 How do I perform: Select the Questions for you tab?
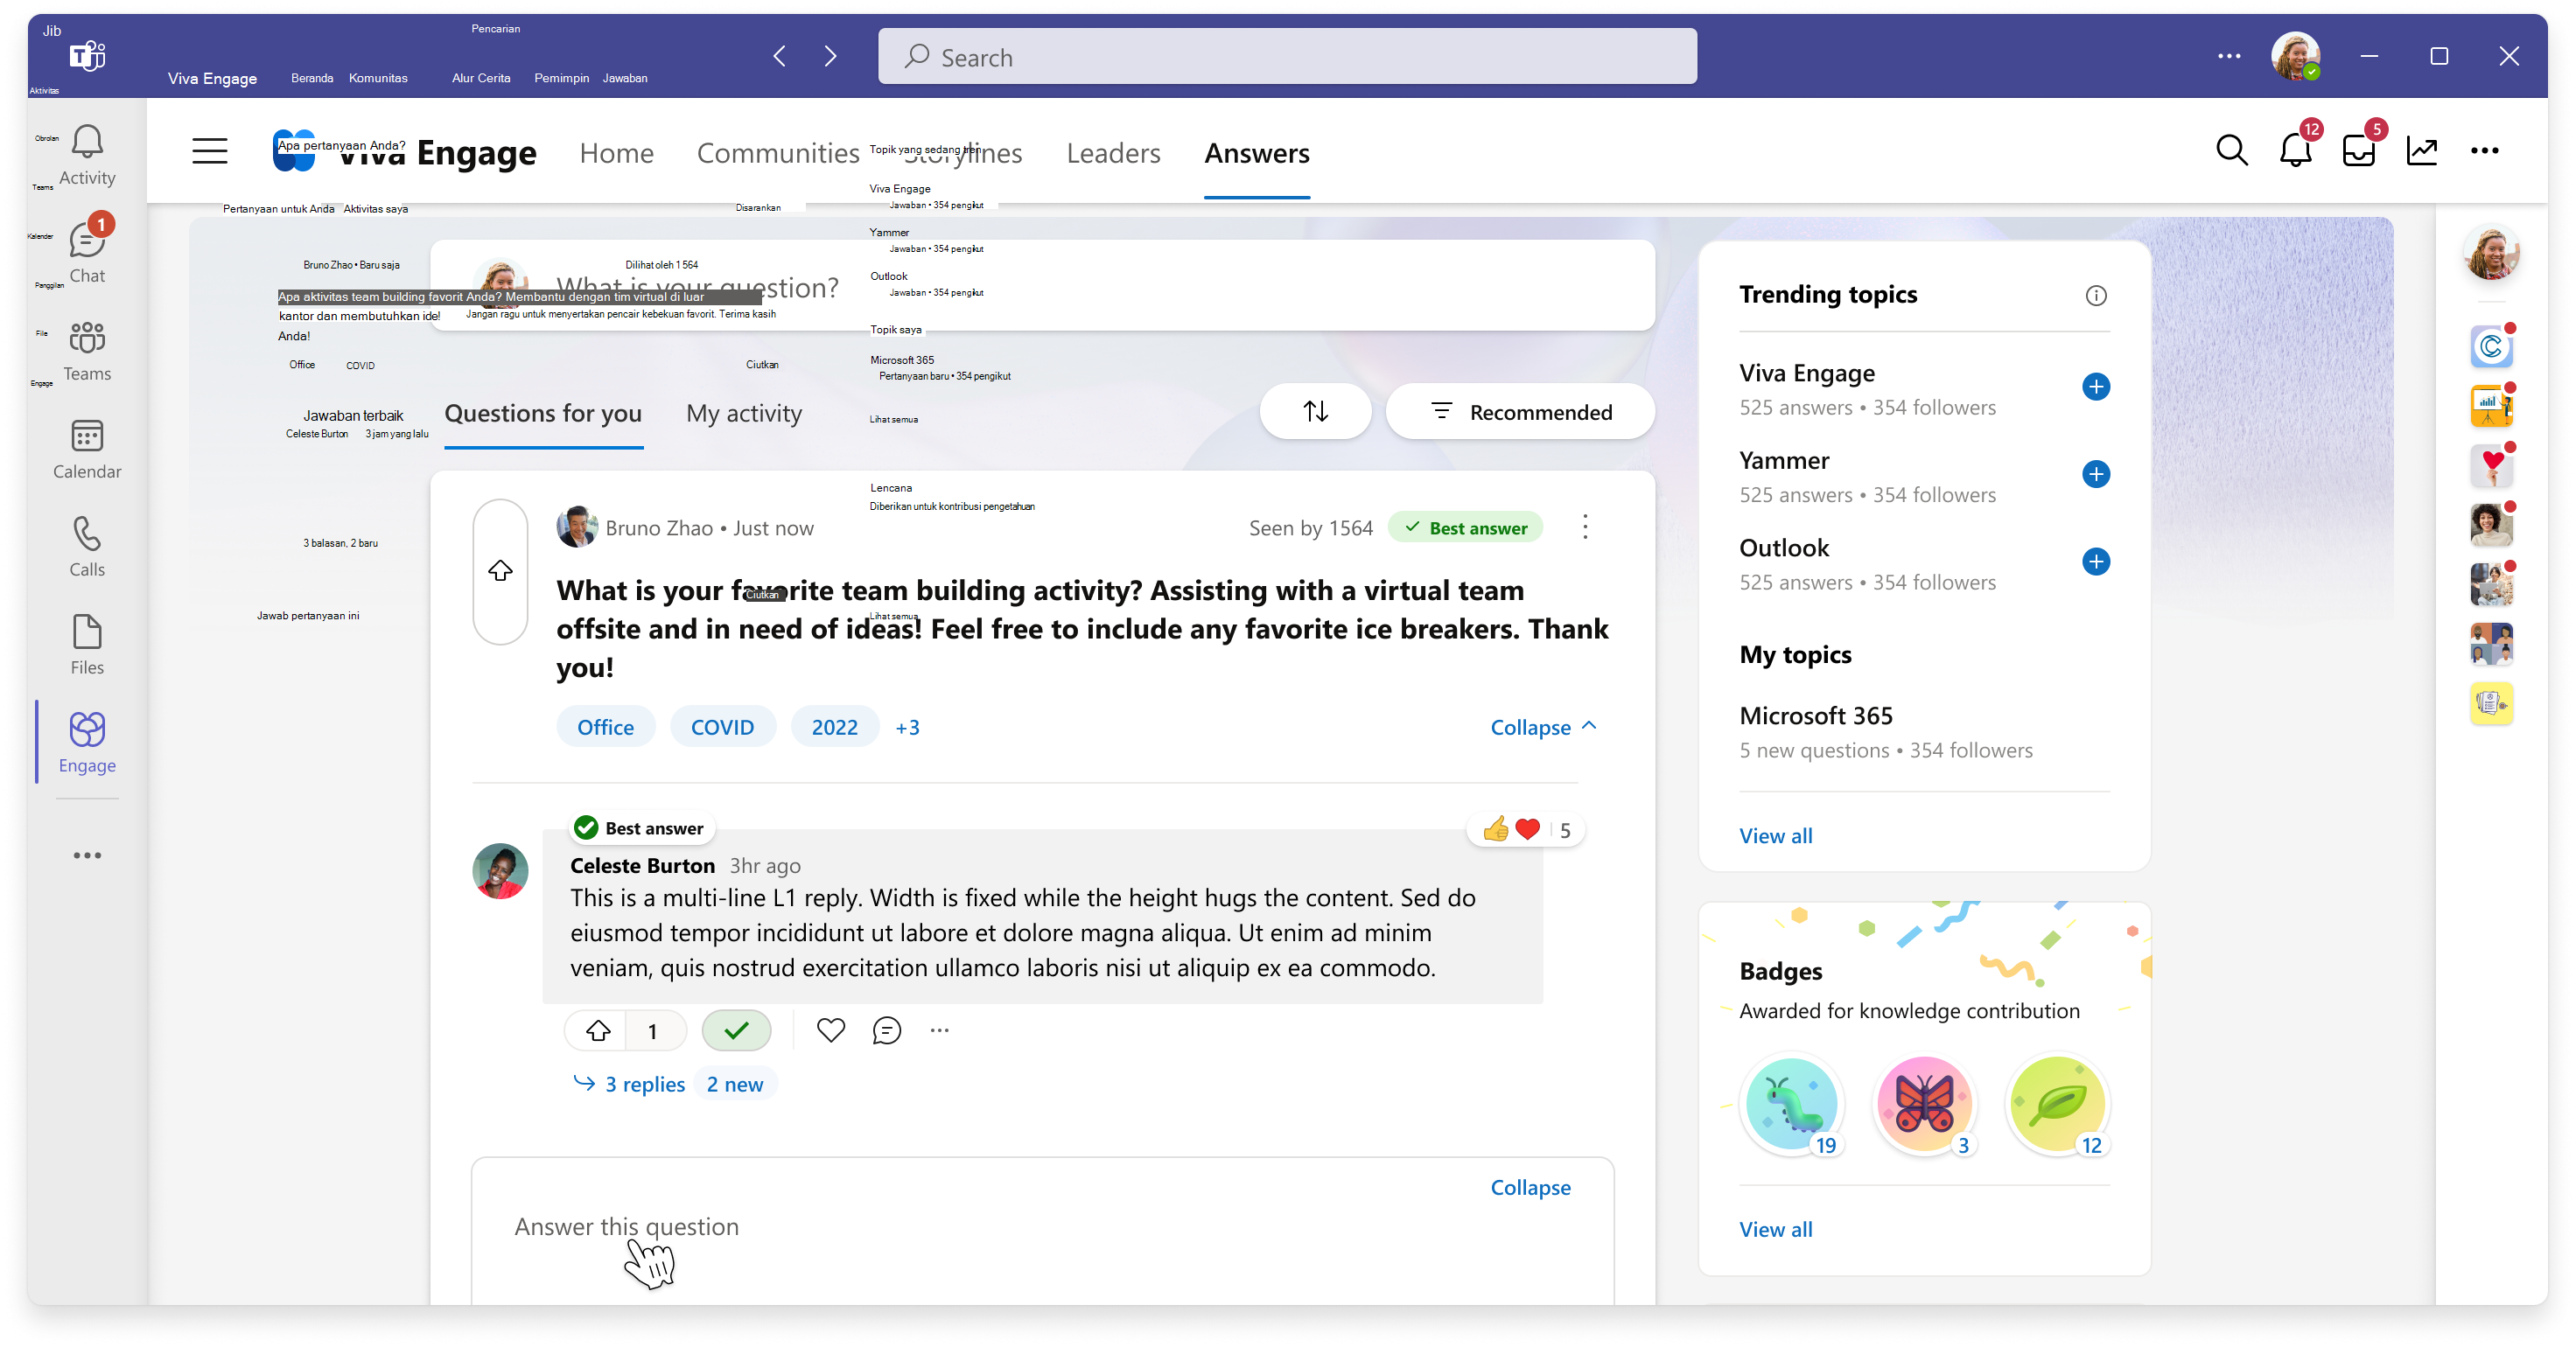[543, 414]
